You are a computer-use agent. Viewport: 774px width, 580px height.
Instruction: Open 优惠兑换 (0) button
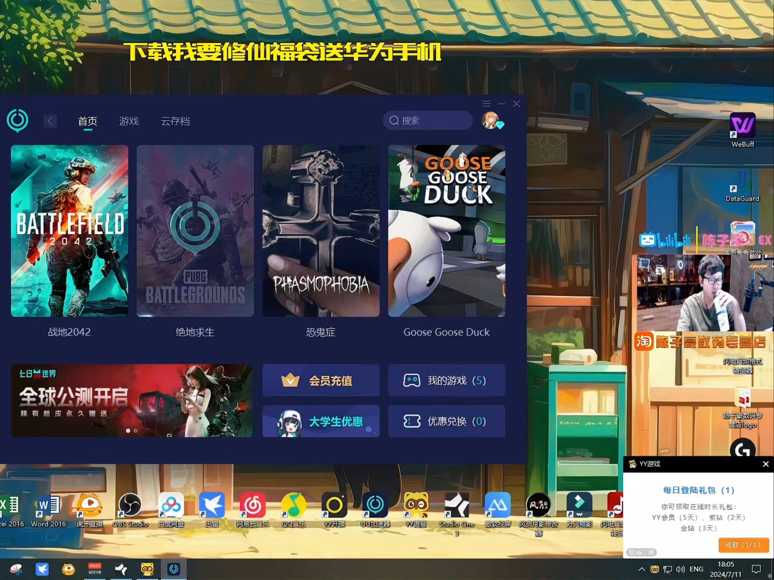click(447, 421)
